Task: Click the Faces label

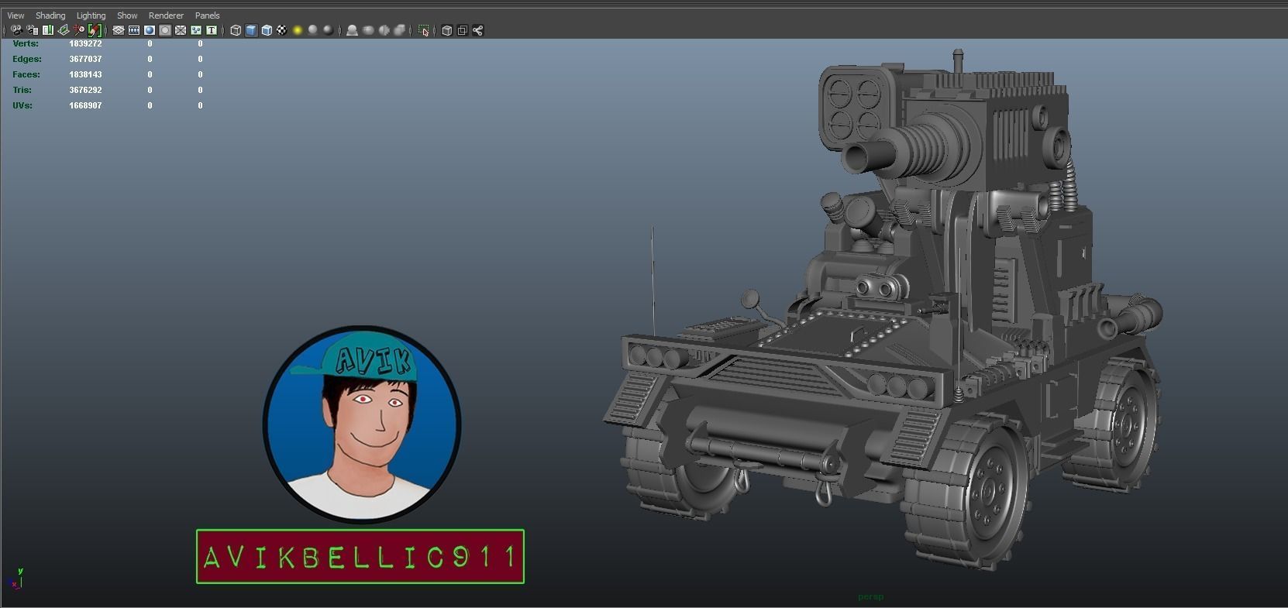Action: [26, 74]
